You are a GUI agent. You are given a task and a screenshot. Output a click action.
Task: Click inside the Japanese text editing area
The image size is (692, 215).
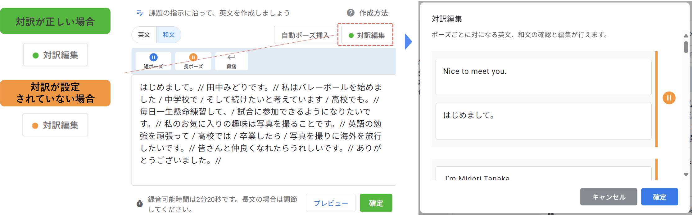[264, 130]
